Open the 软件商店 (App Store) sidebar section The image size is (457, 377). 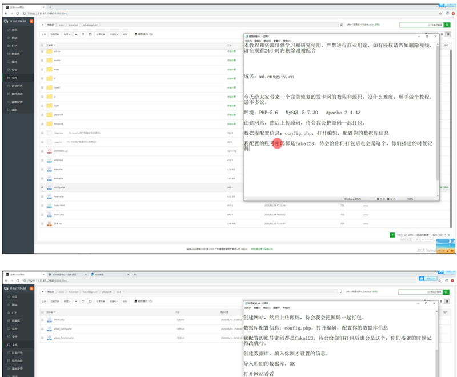coord(19,94)
